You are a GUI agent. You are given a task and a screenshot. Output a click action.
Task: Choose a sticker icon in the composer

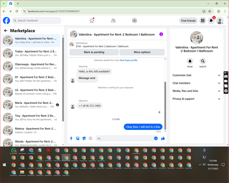tap(84, 138)
